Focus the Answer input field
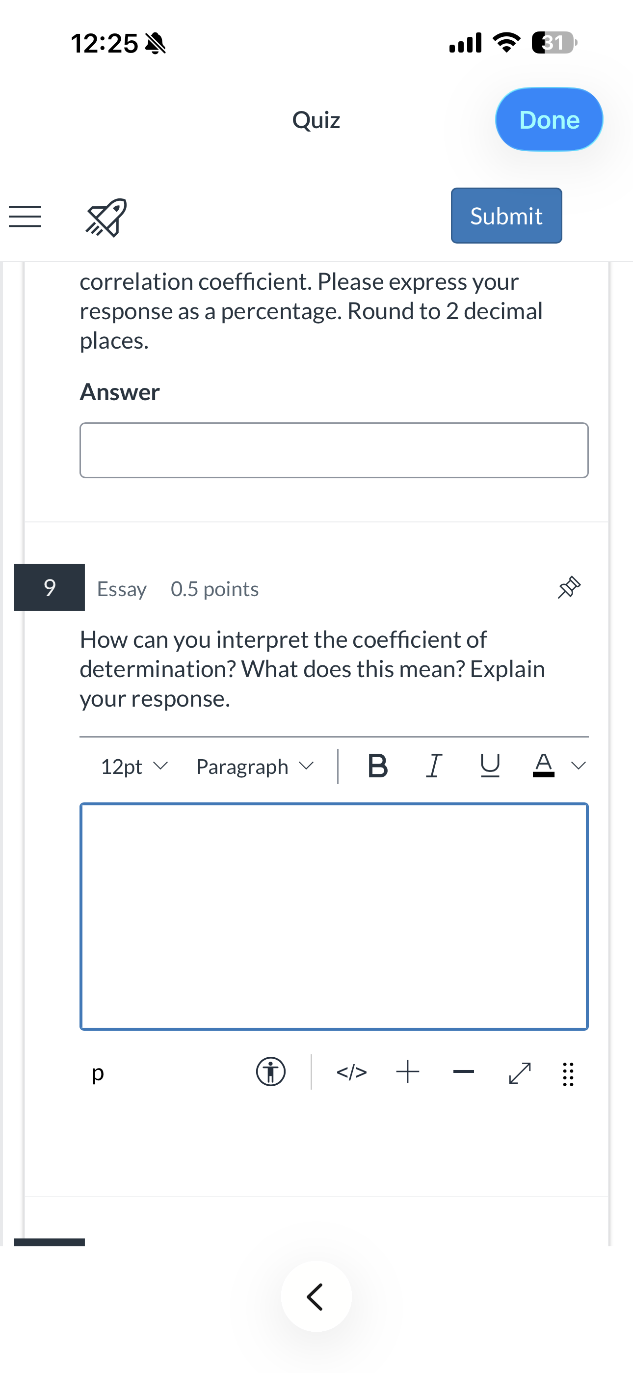 (334, 450)
